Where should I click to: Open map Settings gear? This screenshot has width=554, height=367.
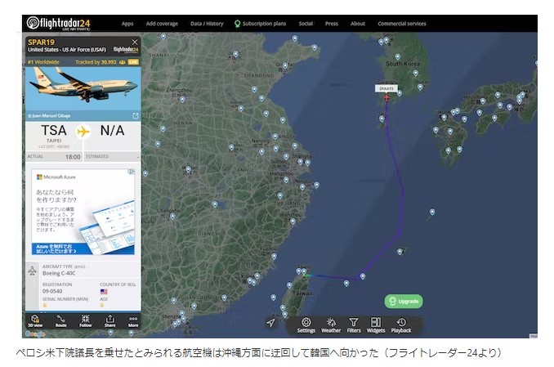(x=306, y=324)
